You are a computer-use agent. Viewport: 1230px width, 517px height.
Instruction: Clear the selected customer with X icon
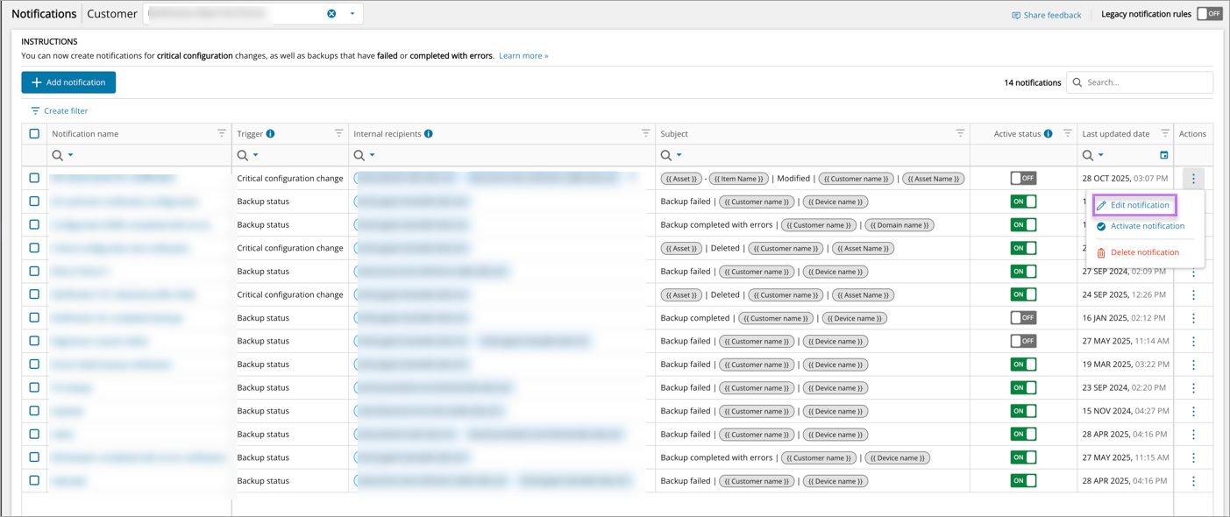(331, 14)
